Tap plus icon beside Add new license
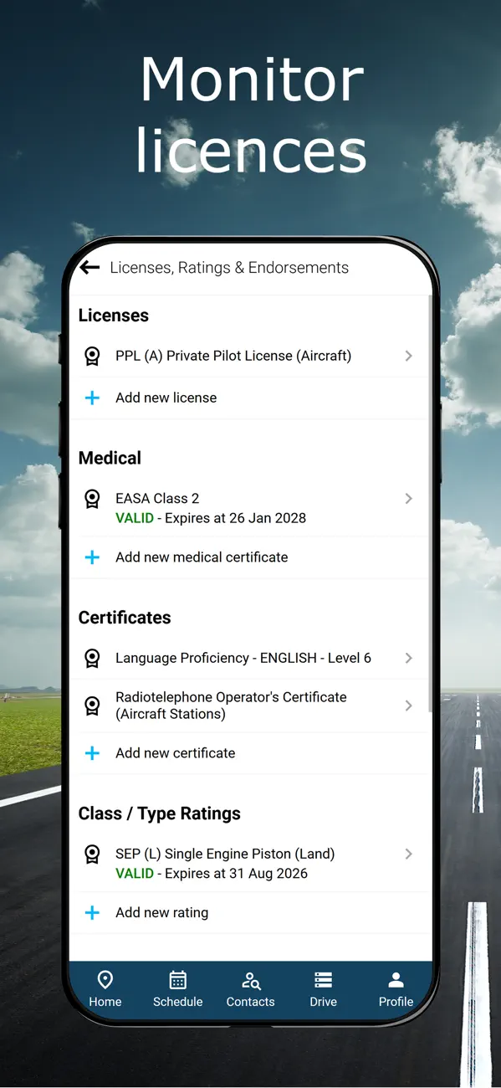The image size is (501, 1088). click(x=92, y=398)
